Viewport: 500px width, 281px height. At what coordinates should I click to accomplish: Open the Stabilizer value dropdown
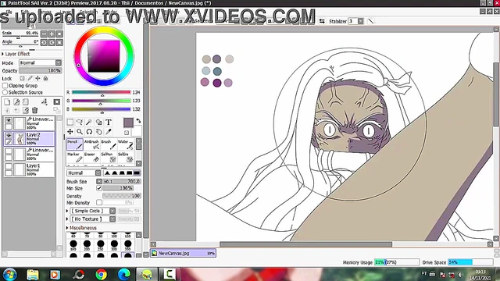coord(361,21)
